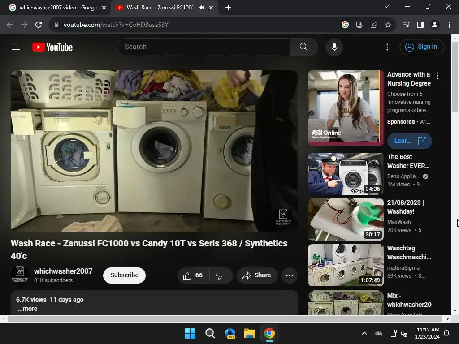This screenshot has width=459, height=344.
Task: Click the video player area
Action: click(x=154, y=151)
